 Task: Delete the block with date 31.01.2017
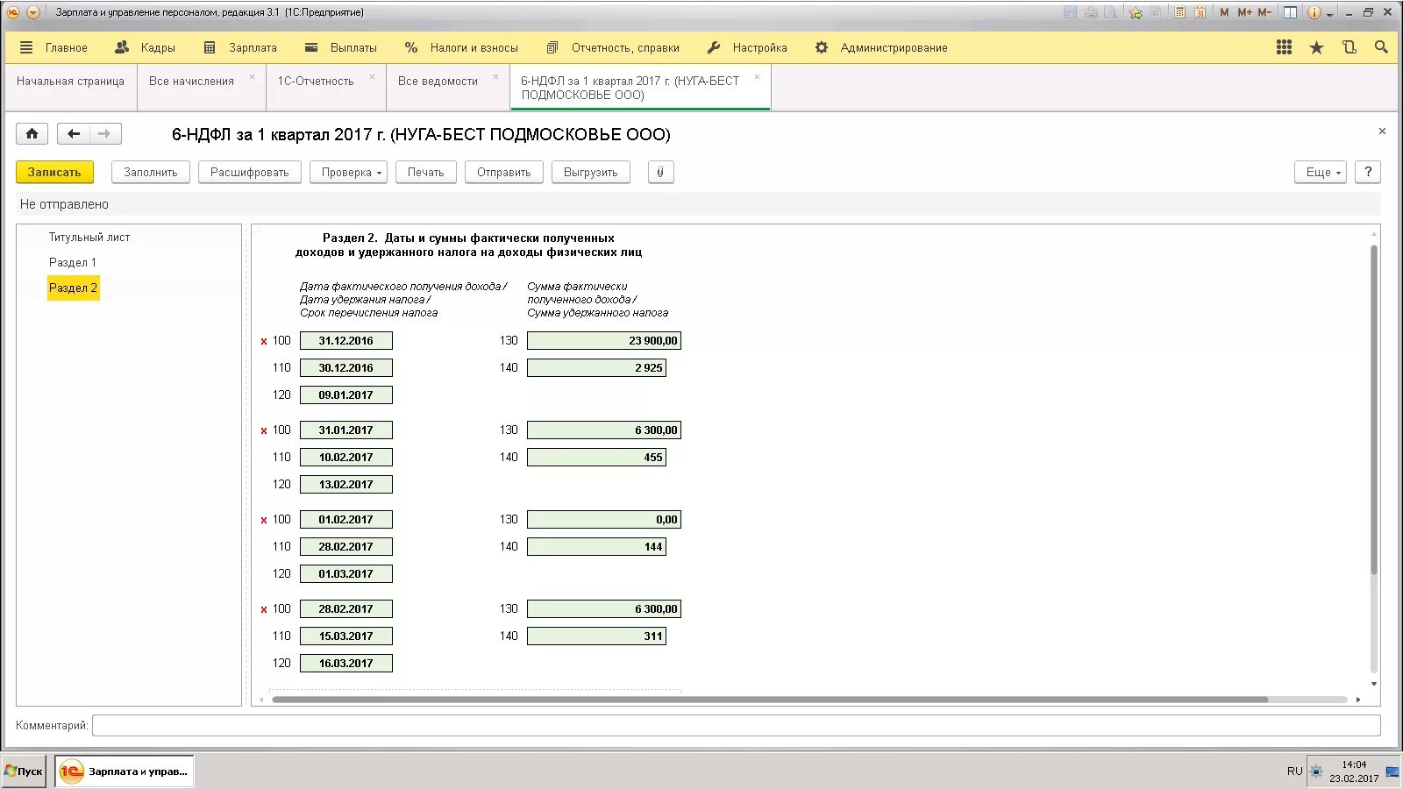(x=264, y=430)
